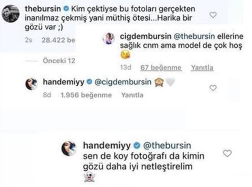
Task: Open cigdembursin's profile avatar
Action: tap(109, 38)
